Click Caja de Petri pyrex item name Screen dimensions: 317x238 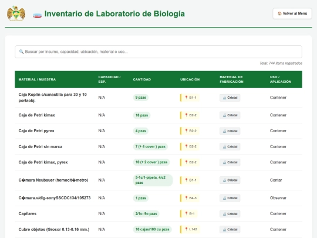tap(36, 130)
